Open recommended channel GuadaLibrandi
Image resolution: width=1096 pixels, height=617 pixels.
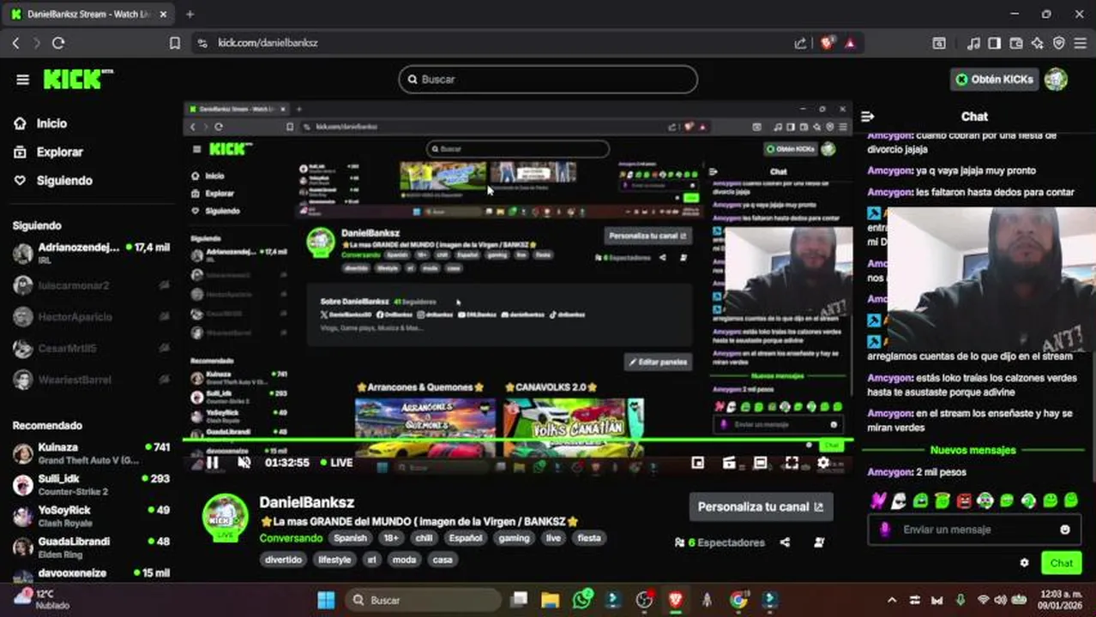point(91,548)
